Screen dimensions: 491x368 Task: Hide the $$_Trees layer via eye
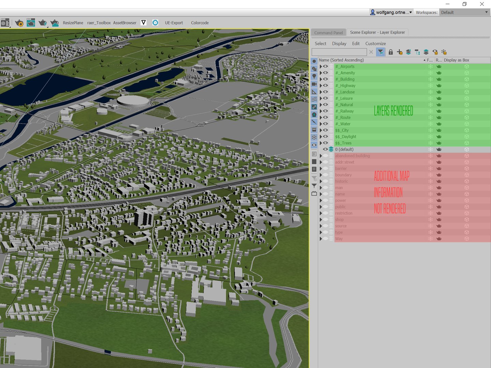(x=326, y=143)
